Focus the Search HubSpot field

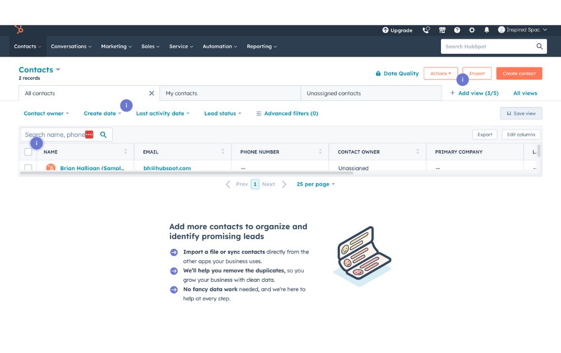(494, 47)
